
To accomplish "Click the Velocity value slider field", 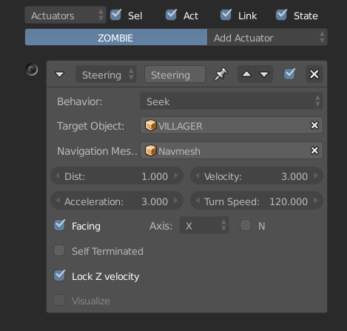I will tap(257, 176).
